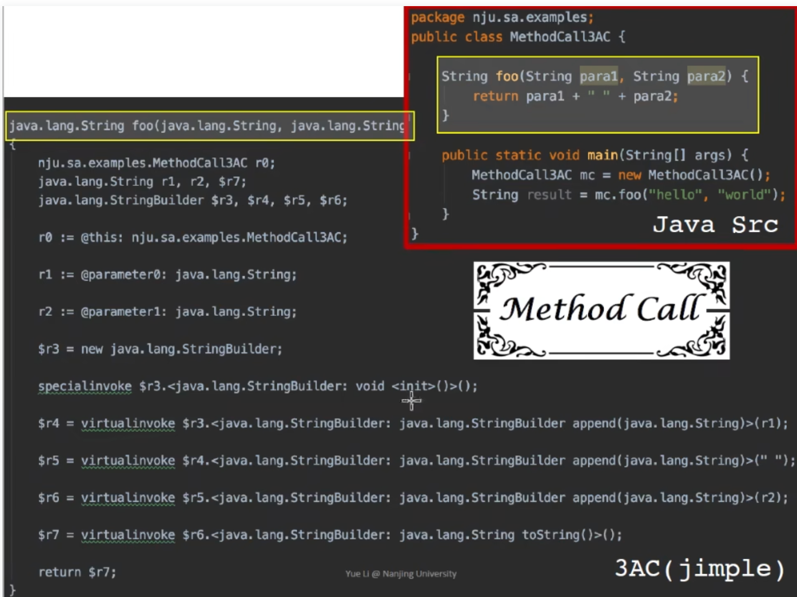Click the yellow-boxed foo method signature in jimple
797x597 pixels.
pyautogui.click(x=209, y=126)
